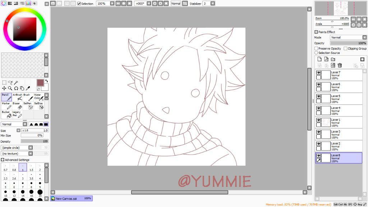Open the Stabilizer value dropdown

213,4
